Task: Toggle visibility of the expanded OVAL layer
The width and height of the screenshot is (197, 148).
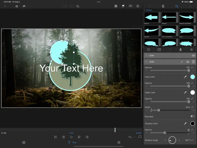Action: 188,62
